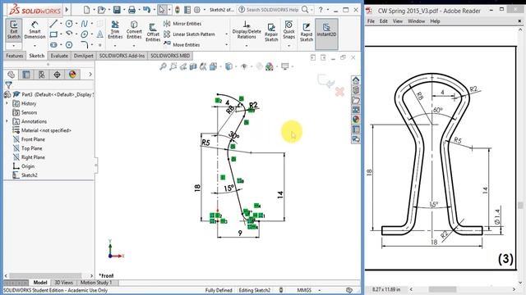Open dropdown under Exit Sketch
The height and width of the screenshot is (295, 526).
tap(14, 46)
